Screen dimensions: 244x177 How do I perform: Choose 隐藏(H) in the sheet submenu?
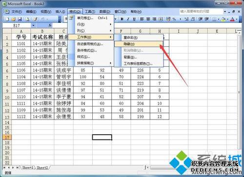[139, 44]
